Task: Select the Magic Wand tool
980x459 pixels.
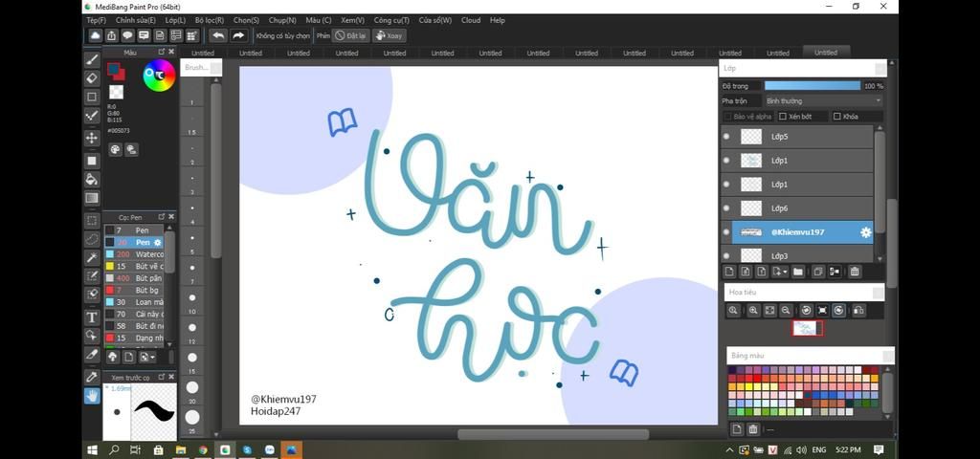Action: [92, 257]
